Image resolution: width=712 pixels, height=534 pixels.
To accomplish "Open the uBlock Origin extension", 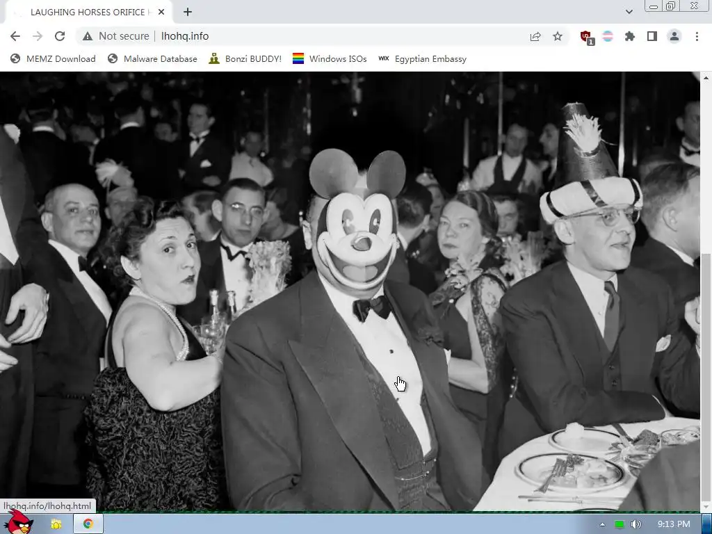I will [x=587, y=37].
